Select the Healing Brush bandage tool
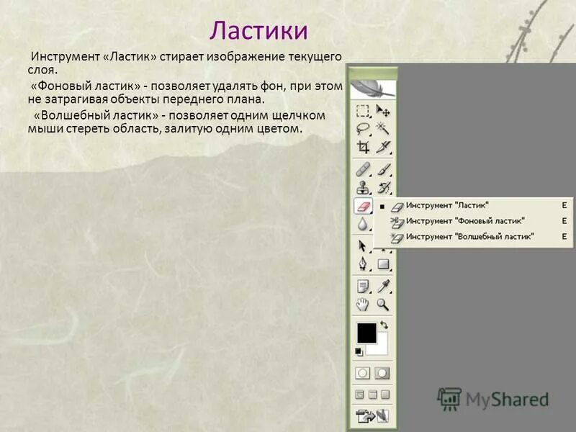The width and height of the screenshot is (576, 432). tap(363, 170)
